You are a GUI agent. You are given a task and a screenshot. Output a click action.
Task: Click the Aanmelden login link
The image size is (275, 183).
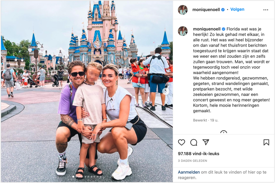(189, 172)
